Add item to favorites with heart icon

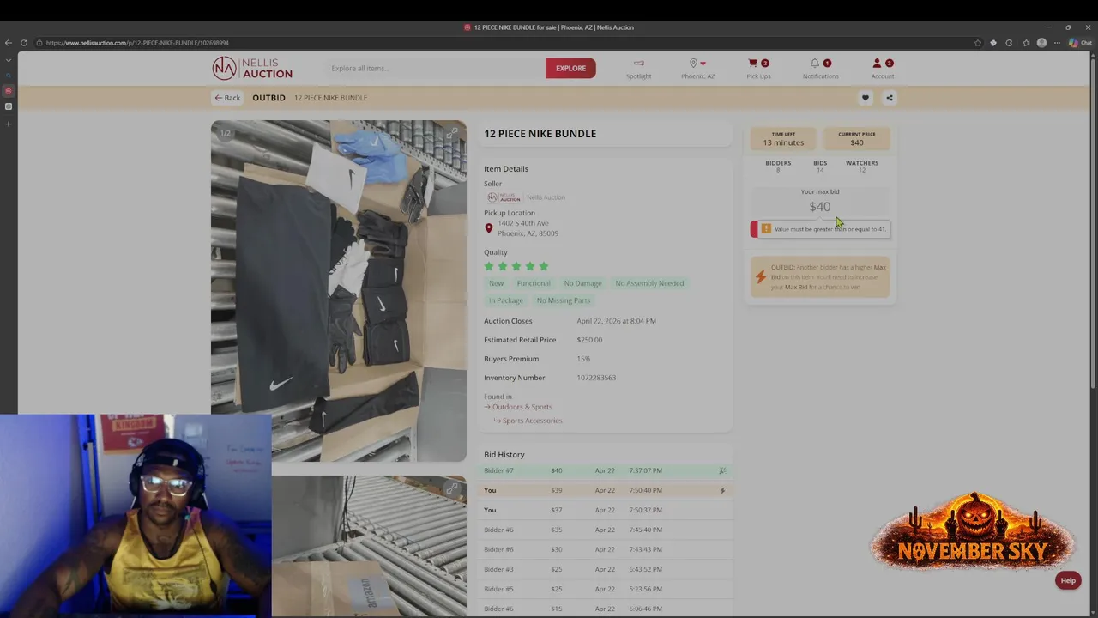(x=866, y=98)
